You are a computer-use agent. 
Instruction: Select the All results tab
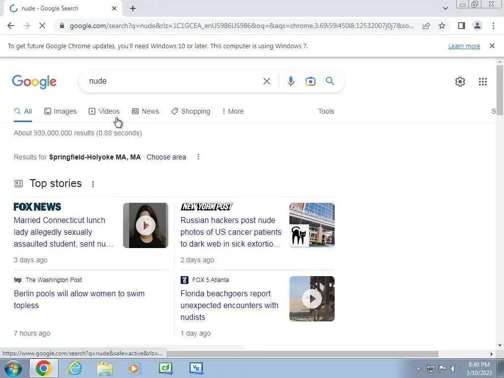(23, 111)
